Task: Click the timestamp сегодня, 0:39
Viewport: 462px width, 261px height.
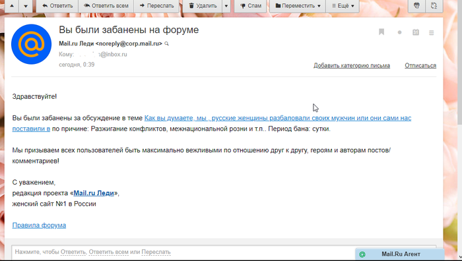Action: [x=77, y=65]
